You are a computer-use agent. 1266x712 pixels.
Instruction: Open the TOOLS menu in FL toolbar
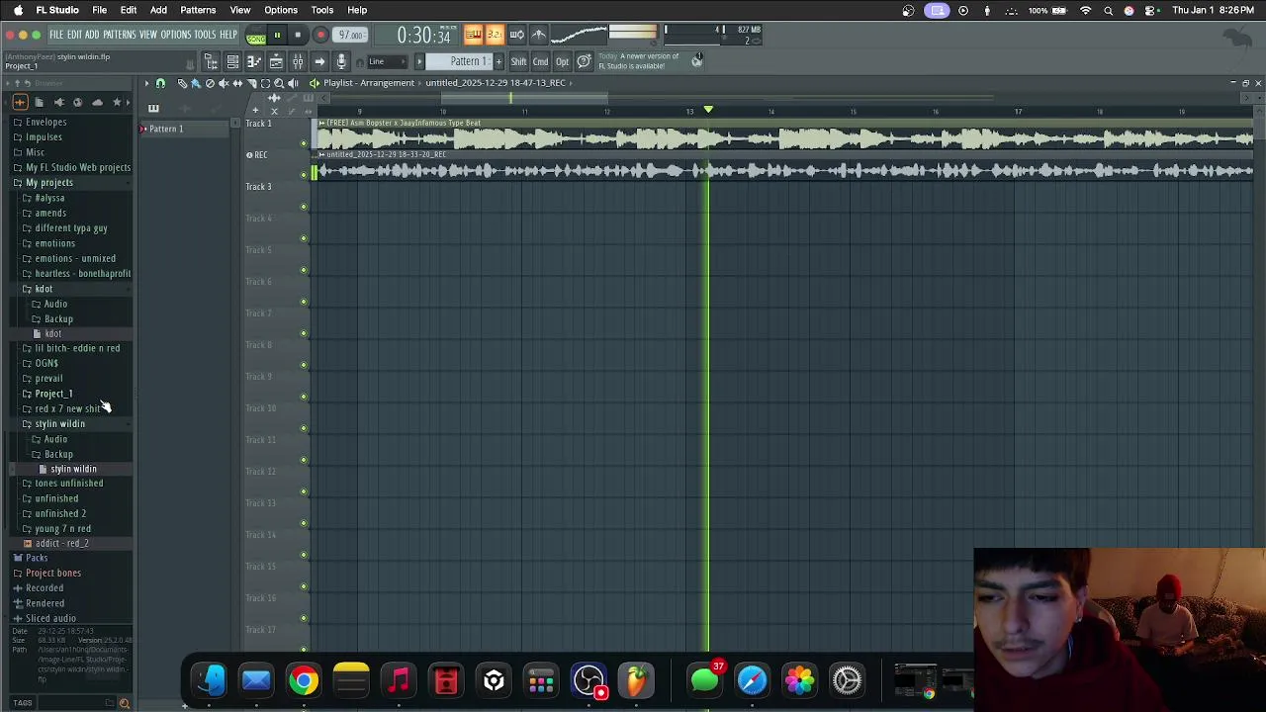(205, 35)
